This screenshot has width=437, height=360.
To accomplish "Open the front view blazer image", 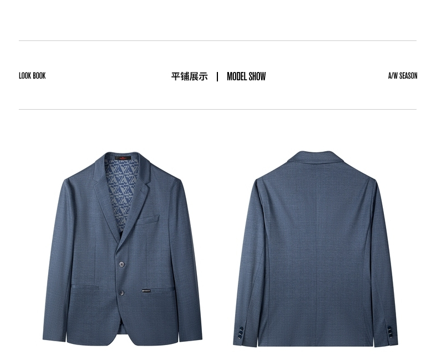I will [122, 248].
